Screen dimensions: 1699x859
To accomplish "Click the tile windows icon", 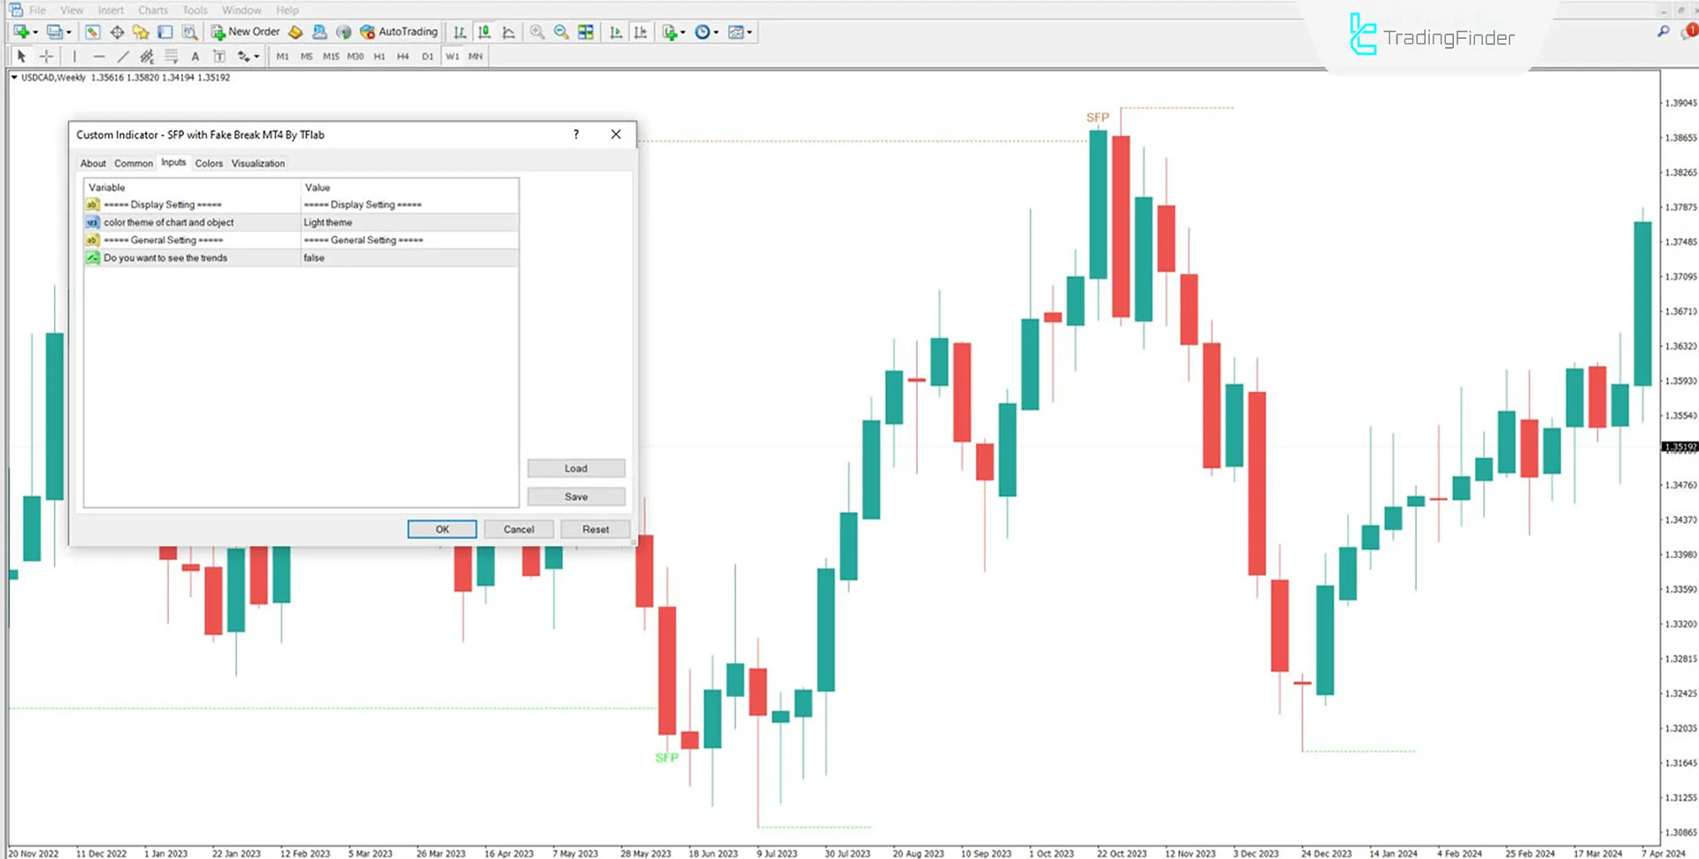I will [x=586, y=32].
